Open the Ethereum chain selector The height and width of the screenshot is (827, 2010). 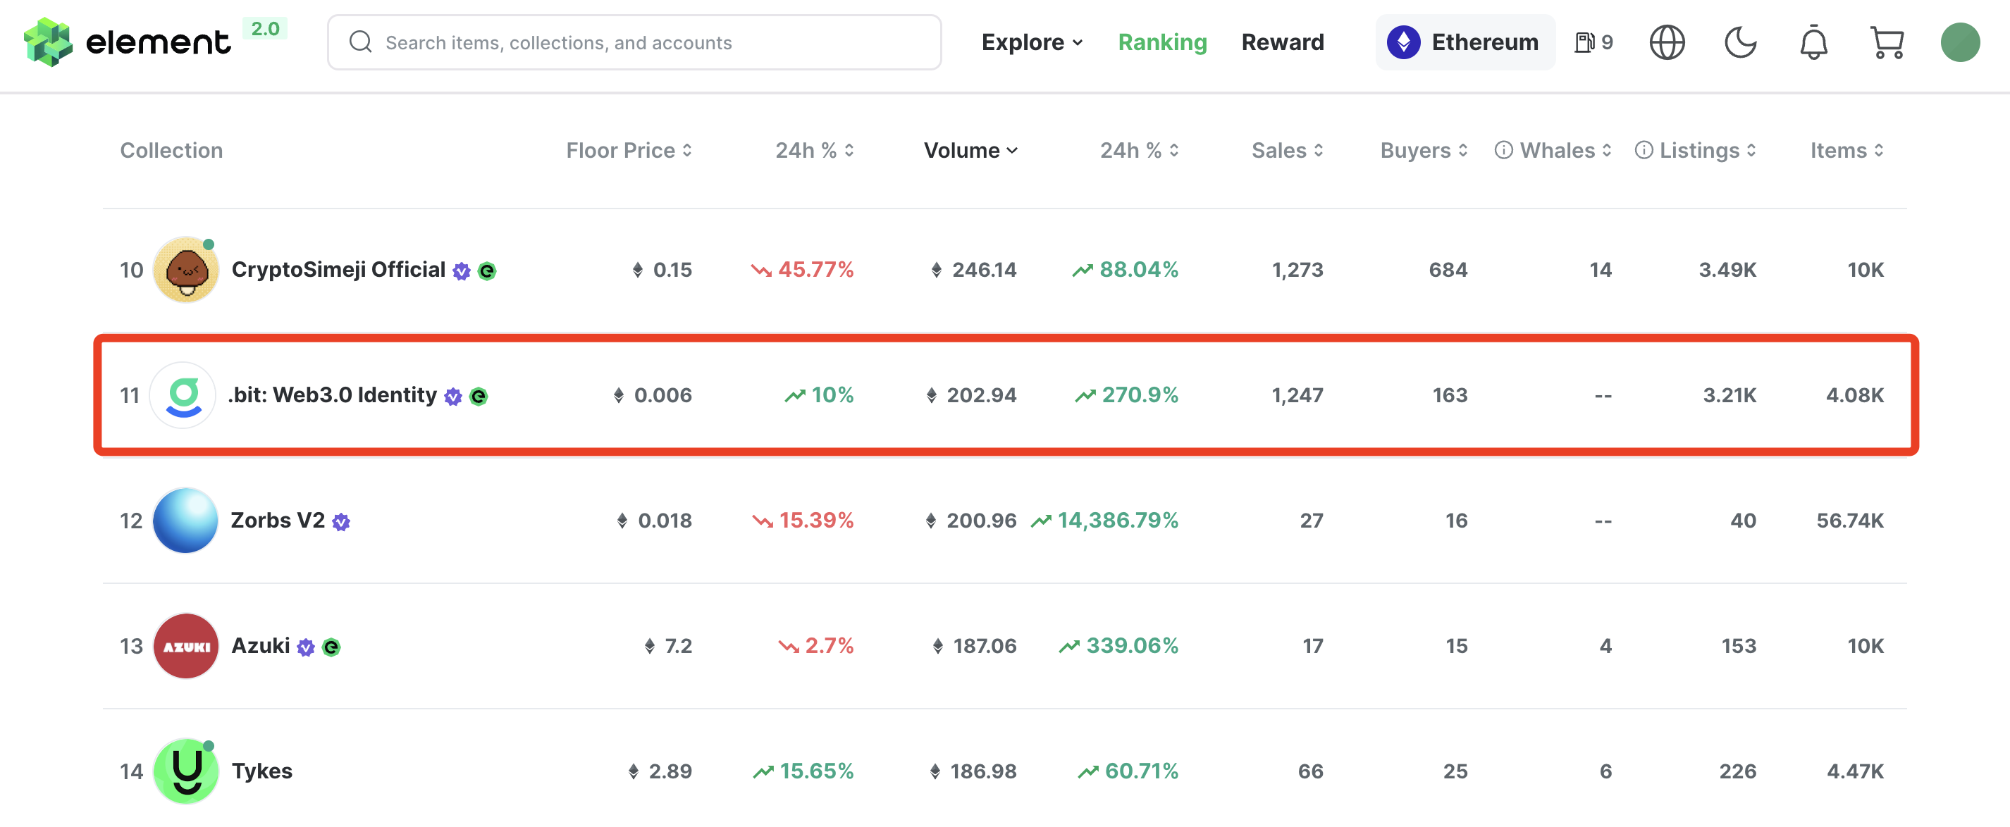(1465, 42)
